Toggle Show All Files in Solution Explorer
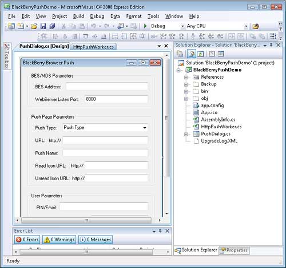This screenshot has height=268, width=286. tap(192, 54)
